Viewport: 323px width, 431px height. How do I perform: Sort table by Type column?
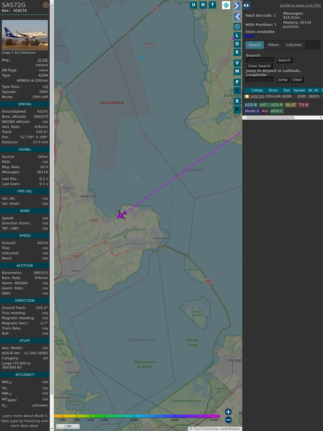pyautogui.click(x=287, y=90)
